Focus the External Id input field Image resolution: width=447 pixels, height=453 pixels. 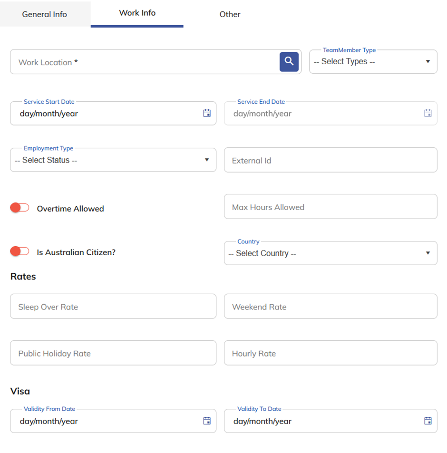330,161
